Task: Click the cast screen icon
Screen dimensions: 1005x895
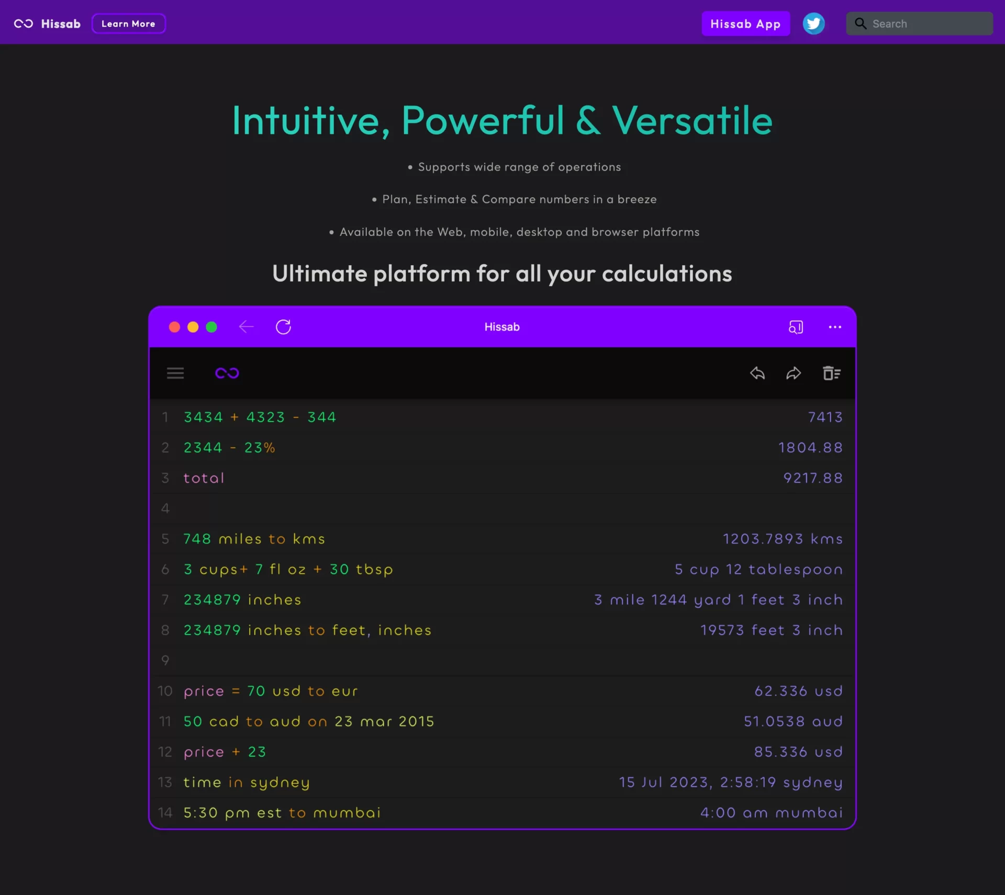Action: 796,327
